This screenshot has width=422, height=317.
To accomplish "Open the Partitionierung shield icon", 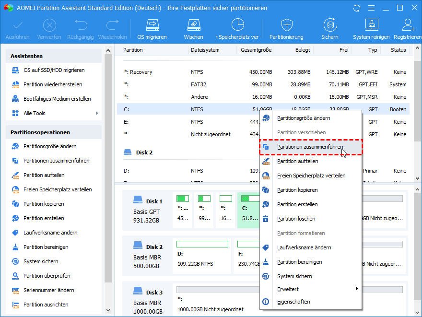I will [287, 25].
